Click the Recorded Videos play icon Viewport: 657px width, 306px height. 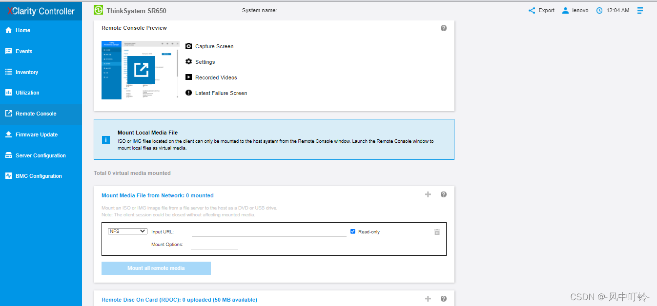189,77
